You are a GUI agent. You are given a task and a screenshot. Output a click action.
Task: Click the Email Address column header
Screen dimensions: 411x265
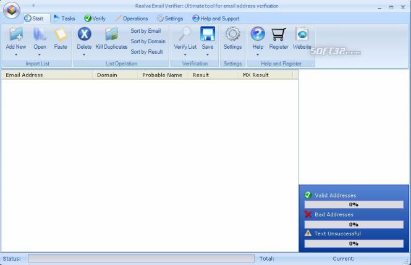46,75
